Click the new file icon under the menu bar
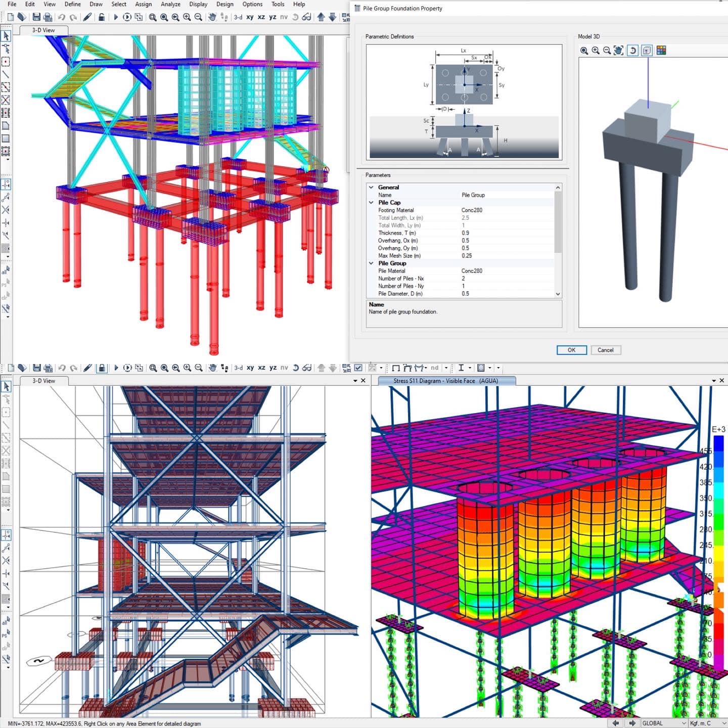The height and width of the screenshot is (728, 728). (x=11, y=17)
